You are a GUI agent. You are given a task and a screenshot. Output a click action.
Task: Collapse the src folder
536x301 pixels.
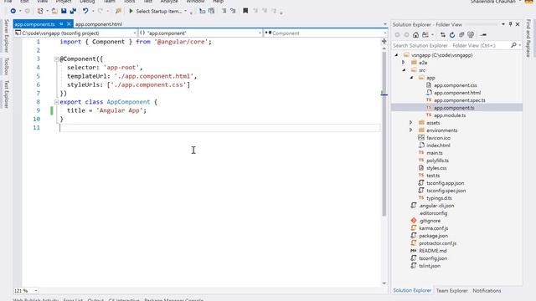click(x=404, y=70)
